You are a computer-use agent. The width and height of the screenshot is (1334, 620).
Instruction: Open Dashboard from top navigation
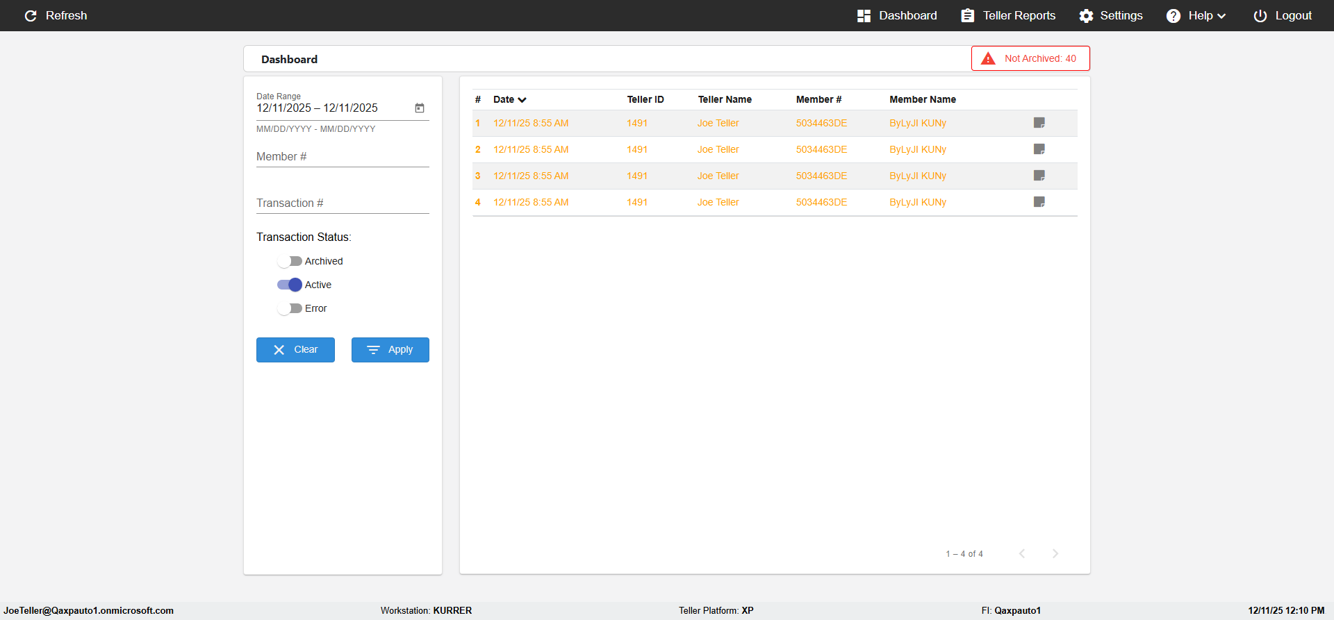pyautogui.click(x=897, y=15)
